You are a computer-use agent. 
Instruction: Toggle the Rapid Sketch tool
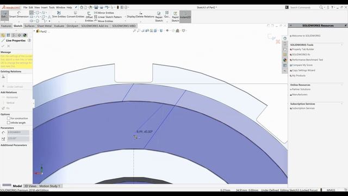click(x=175, y=17)
